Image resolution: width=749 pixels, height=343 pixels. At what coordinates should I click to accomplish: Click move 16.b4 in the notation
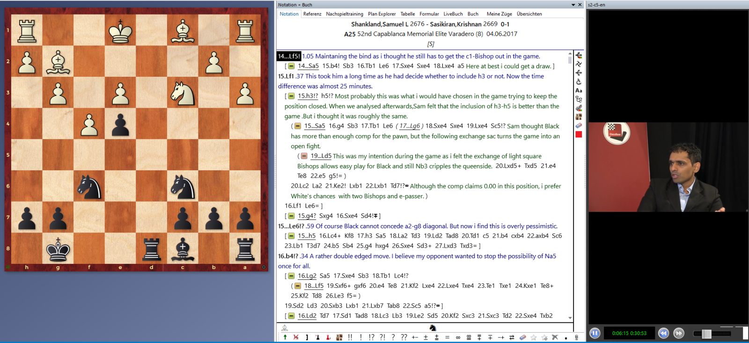[286, 256]
